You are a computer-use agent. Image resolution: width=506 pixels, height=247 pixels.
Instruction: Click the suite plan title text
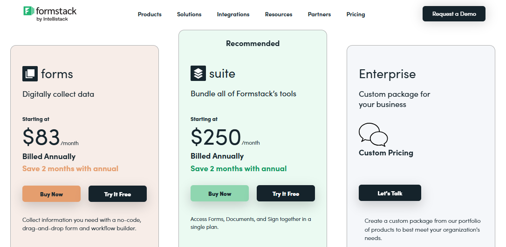pos(222,73)
